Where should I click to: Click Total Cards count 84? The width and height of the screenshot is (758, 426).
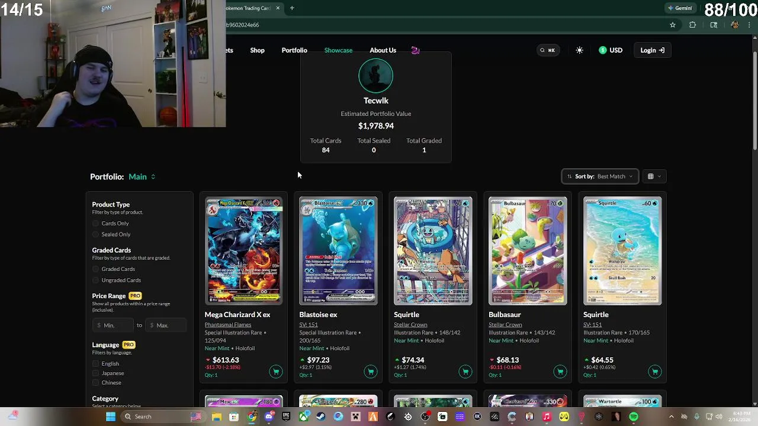pyautogui.click(x=326, y=150)
